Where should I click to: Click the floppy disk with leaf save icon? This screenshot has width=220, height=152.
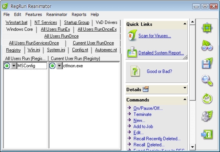point(207,63)
